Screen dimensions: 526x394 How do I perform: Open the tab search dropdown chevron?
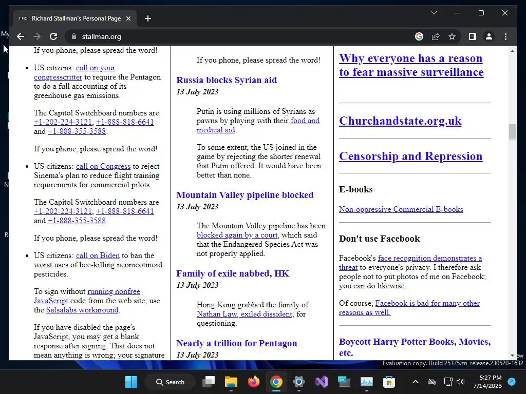click(434, 13)
